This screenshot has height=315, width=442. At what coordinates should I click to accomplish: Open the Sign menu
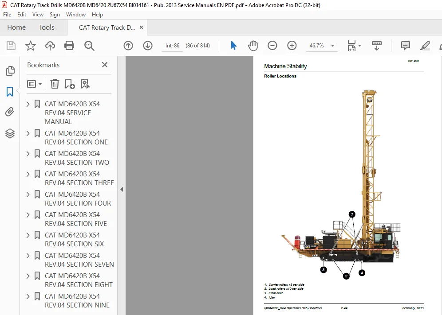click(55, 15)
